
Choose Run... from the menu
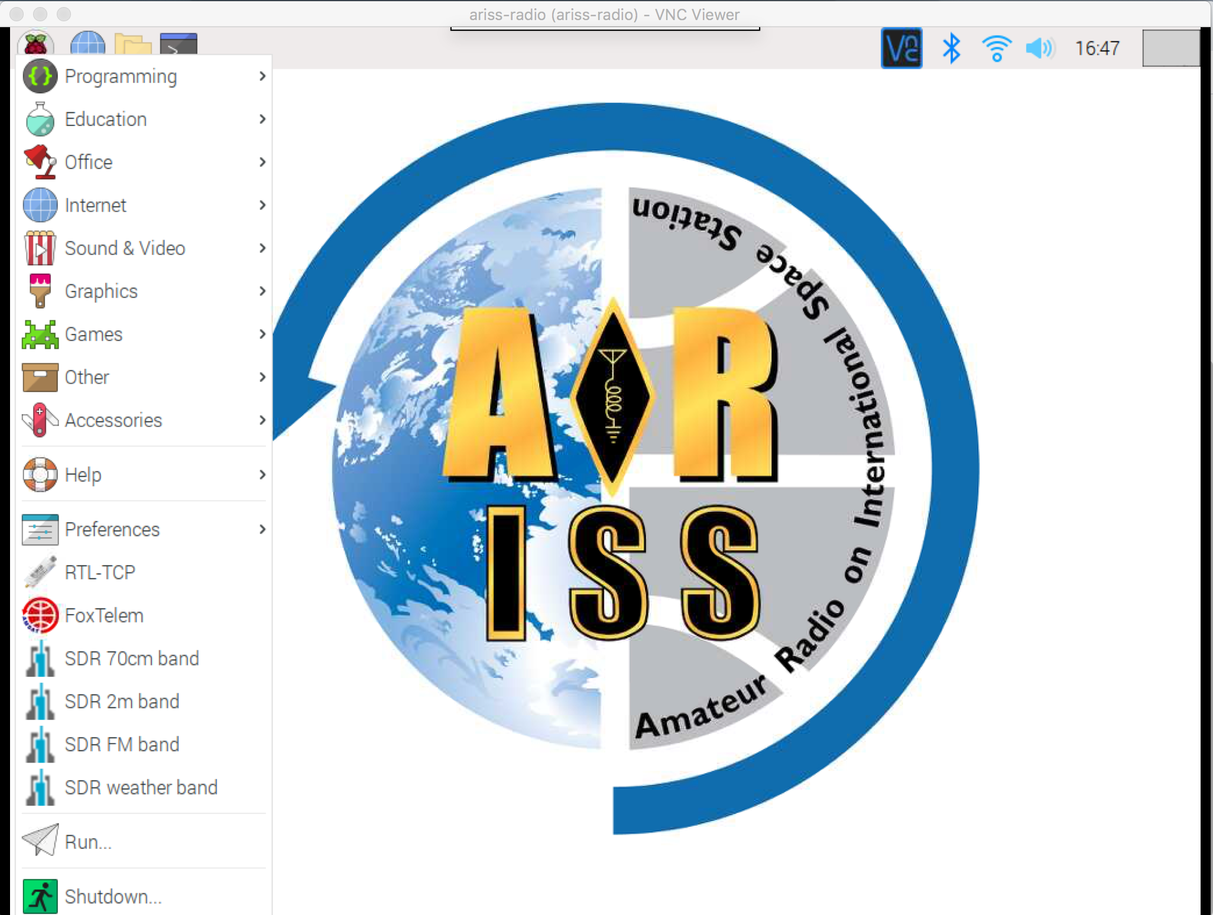pos(144,842)
